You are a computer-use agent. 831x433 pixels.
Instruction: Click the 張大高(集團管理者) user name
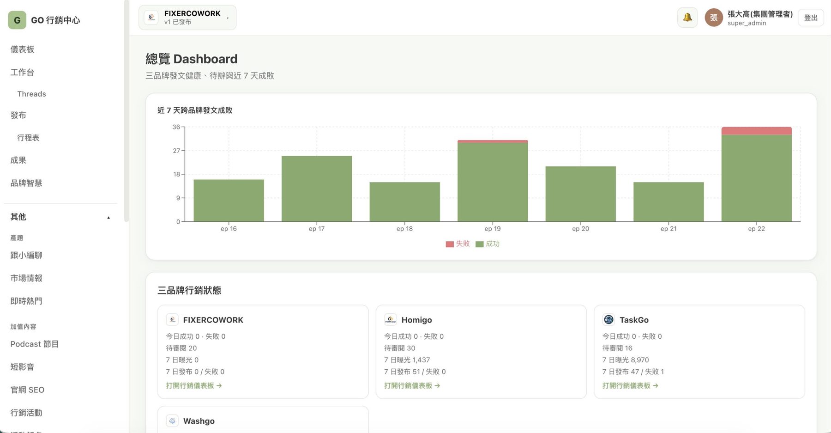(x=760, y=14)
